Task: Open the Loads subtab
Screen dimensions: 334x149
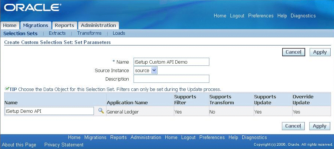Action: click(x=119, y=33)
